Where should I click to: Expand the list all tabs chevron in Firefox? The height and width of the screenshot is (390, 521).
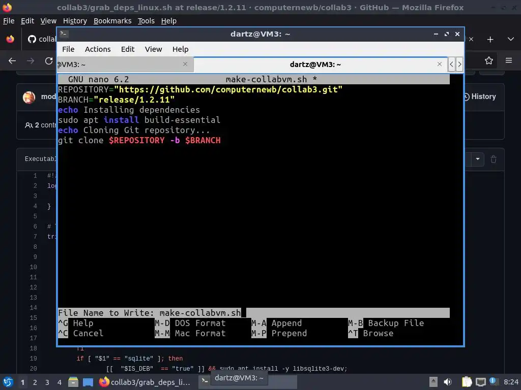click(511, 39)
